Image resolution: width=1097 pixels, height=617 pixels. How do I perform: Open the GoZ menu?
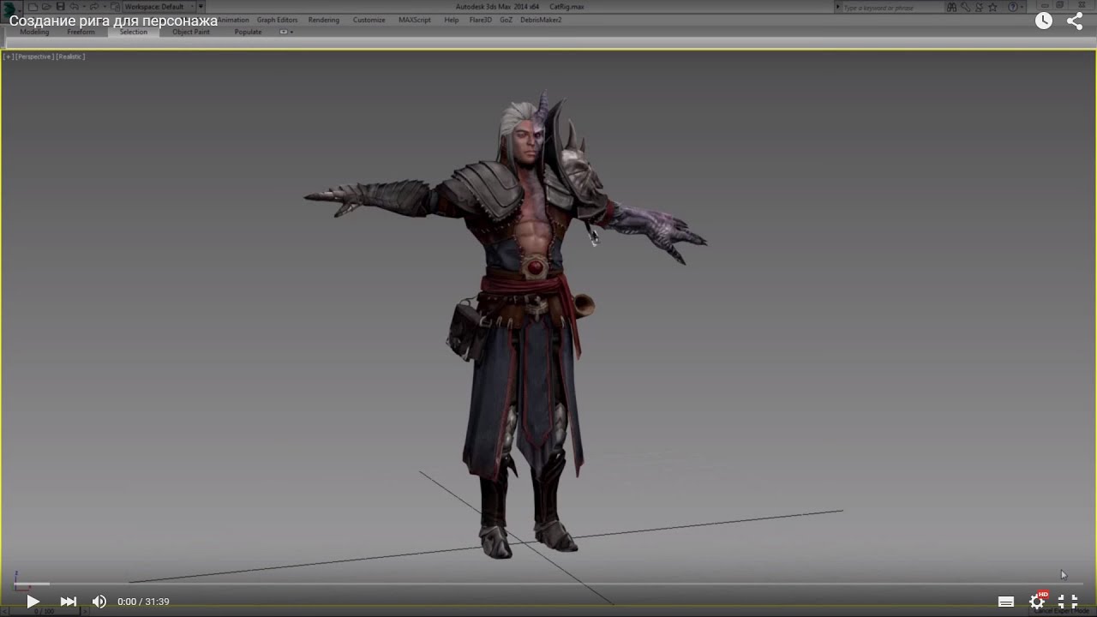coord(507,20)
